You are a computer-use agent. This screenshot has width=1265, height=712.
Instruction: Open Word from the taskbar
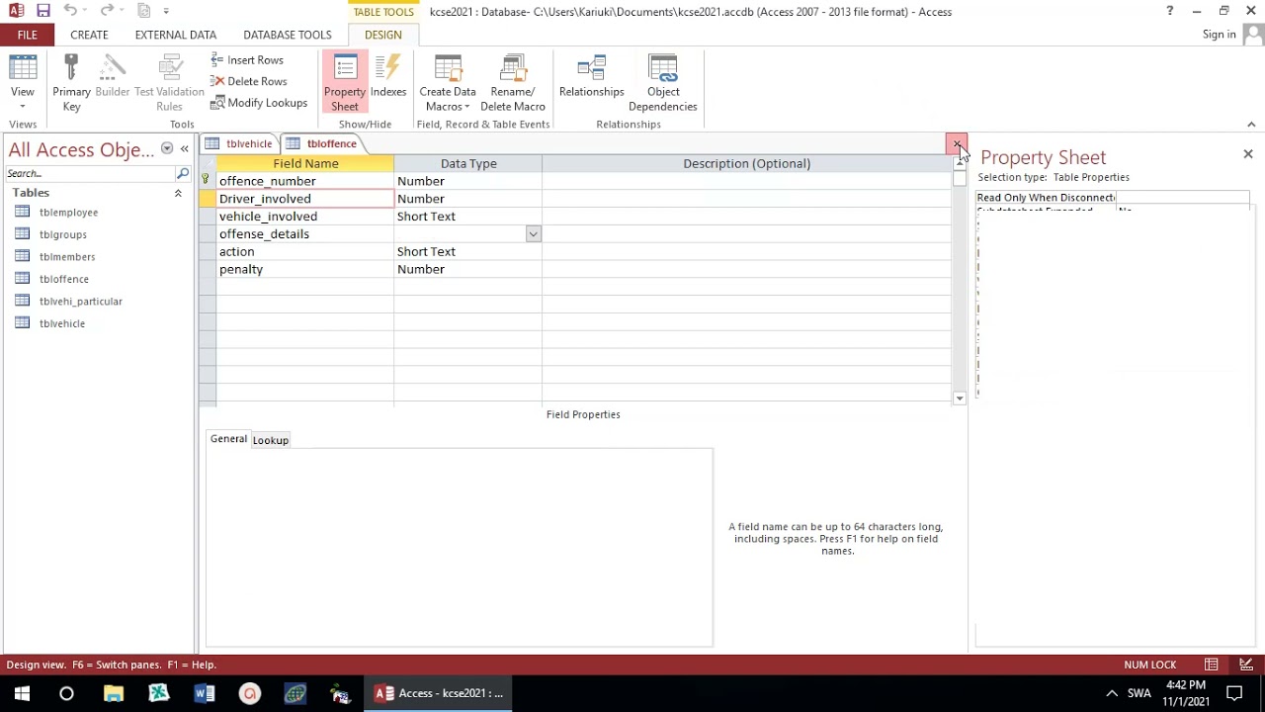point(205,693)
